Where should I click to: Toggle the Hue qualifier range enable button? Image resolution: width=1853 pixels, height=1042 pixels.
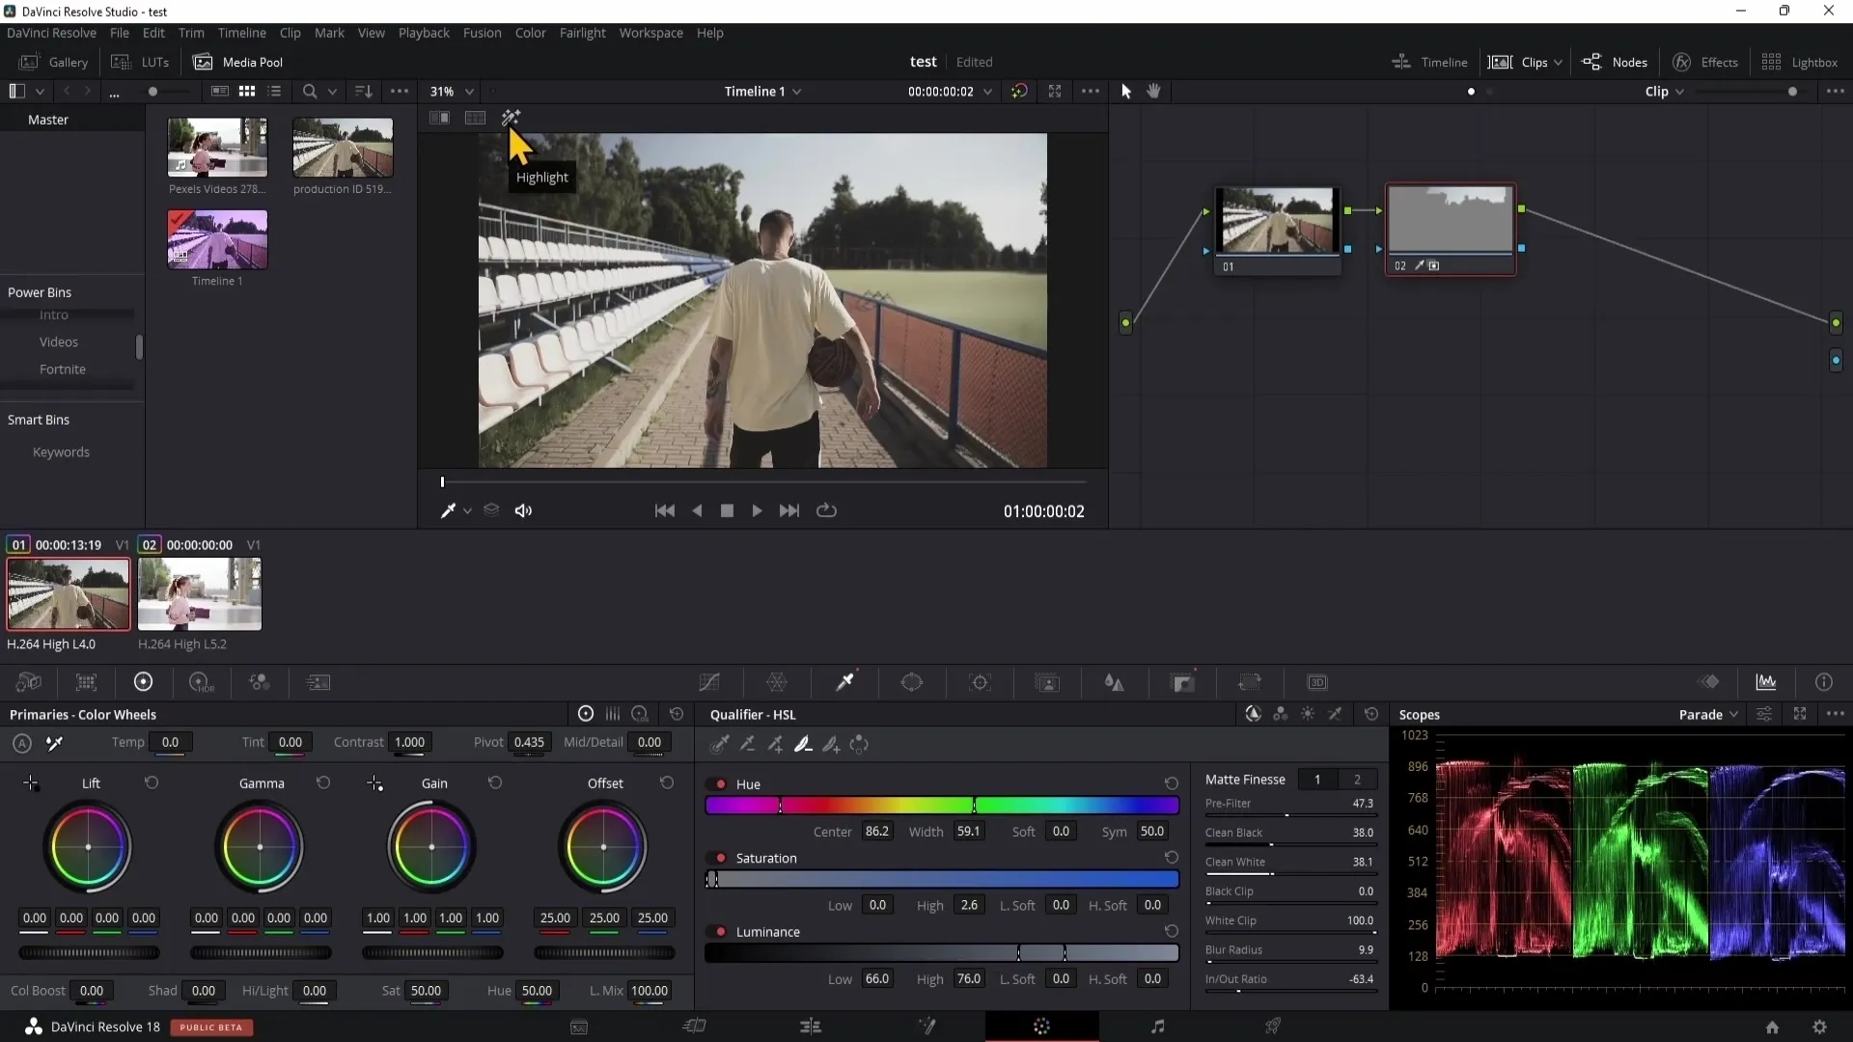click(720, 783)
